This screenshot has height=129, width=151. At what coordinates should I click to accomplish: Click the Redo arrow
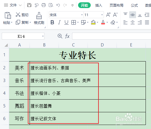(65, 5)
